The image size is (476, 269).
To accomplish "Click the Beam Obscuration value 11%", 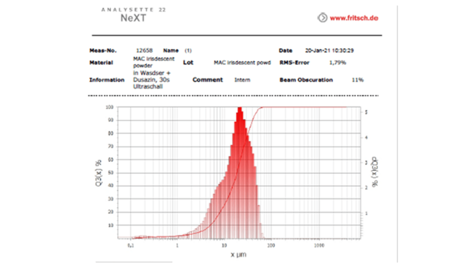I will click(x=358, y=80).
